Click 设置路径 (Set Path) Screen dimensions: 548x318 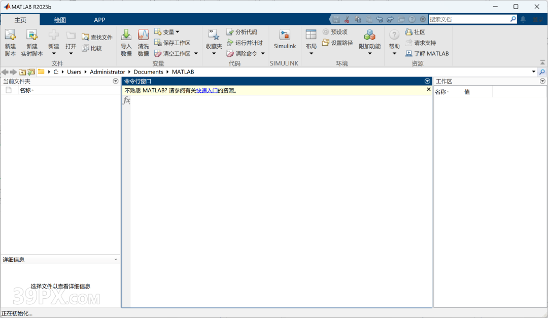coord(337,43)
